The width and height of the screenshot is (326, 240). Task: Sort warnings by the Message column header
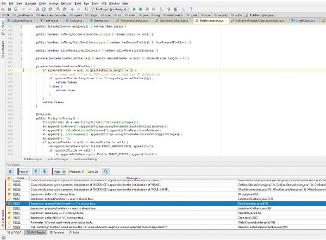(132, 178)
